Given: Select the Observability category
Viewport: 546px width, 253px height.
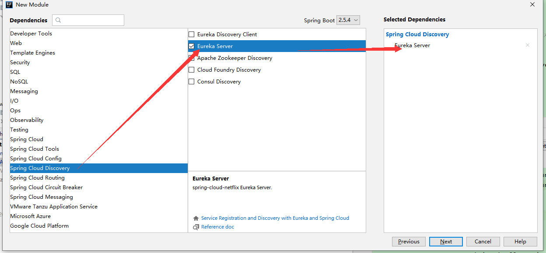Looking at the screenshot, I should click(x=99, y=120).
